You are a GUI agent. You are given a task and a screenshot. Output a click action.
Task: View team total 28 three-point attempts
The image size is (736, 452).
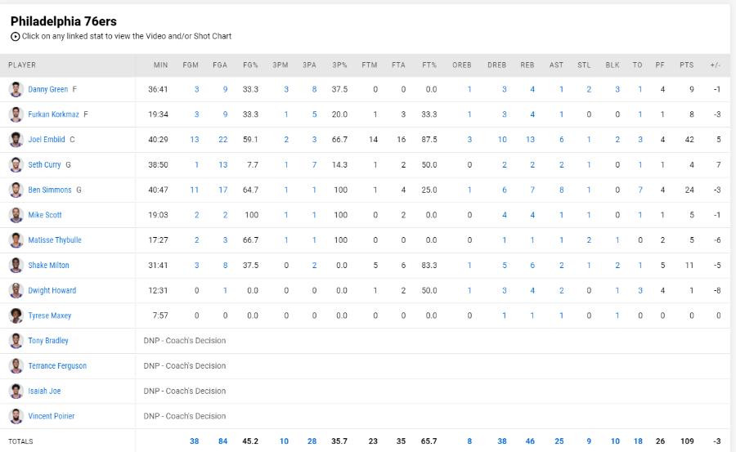point(312,441)
